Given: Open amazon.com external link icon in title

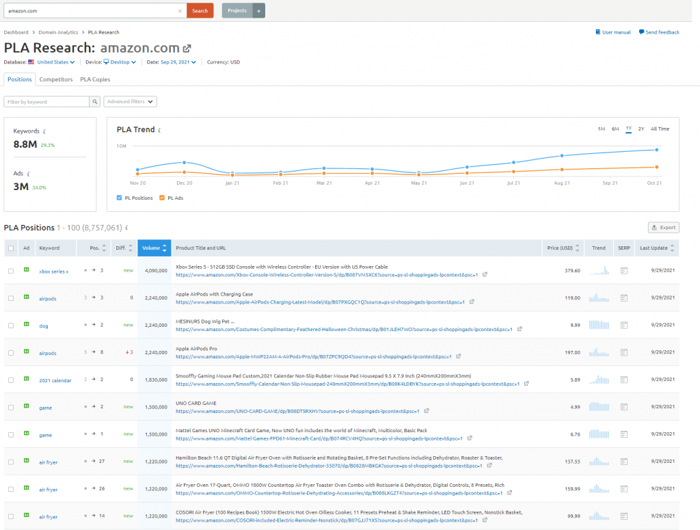Looking at the screenshot, I should (187, 49).
